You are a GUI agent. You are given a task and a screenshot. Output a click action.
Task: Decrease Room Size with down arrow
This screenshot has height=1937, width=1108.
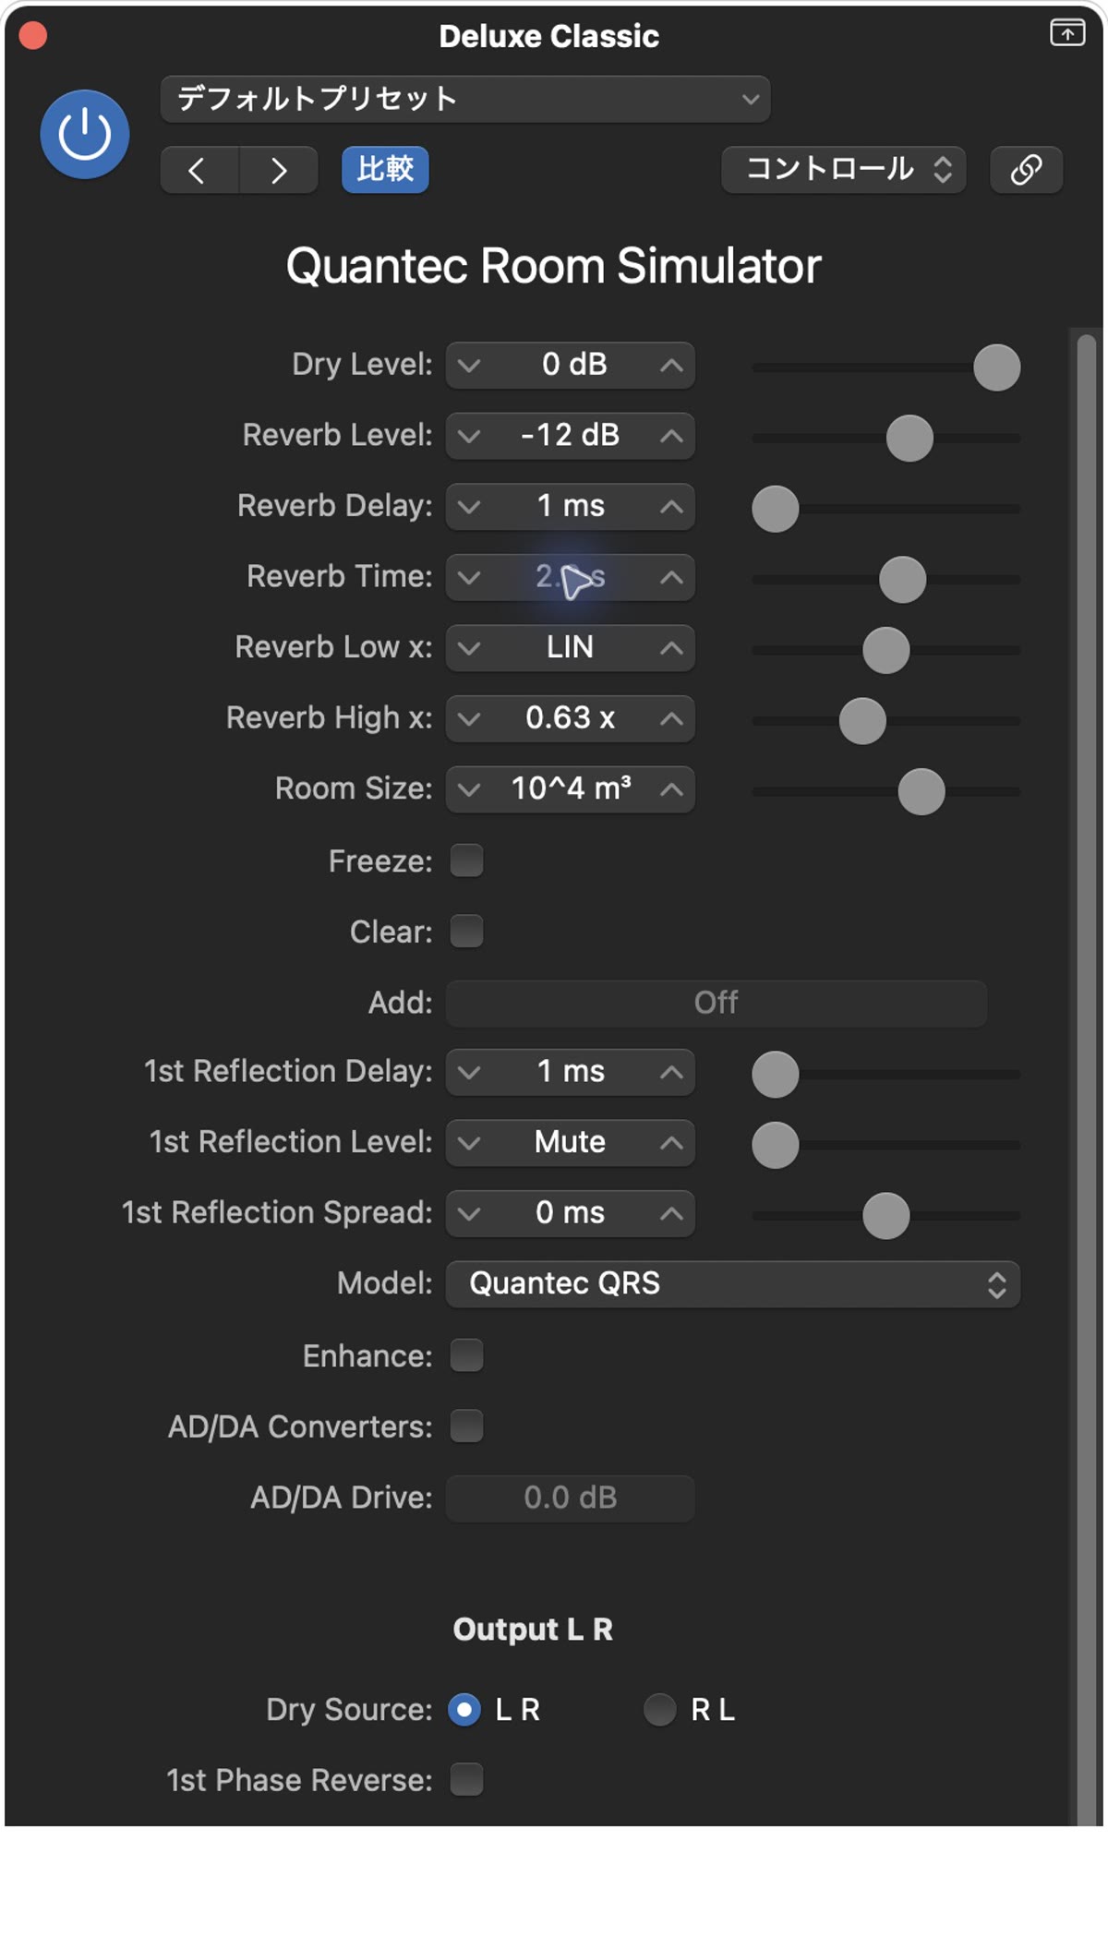(x=469, y=789)
